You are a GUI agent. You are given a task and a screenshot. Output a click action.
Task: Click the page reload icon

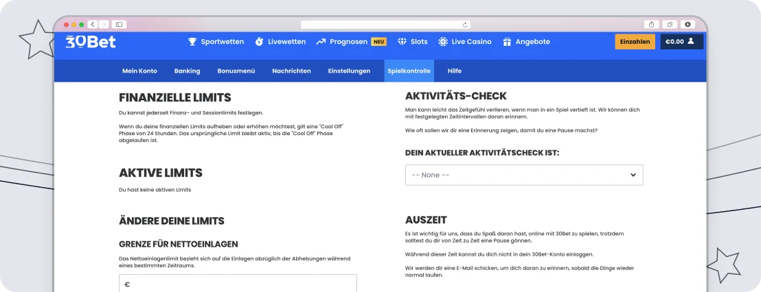(x=465, y=25)
